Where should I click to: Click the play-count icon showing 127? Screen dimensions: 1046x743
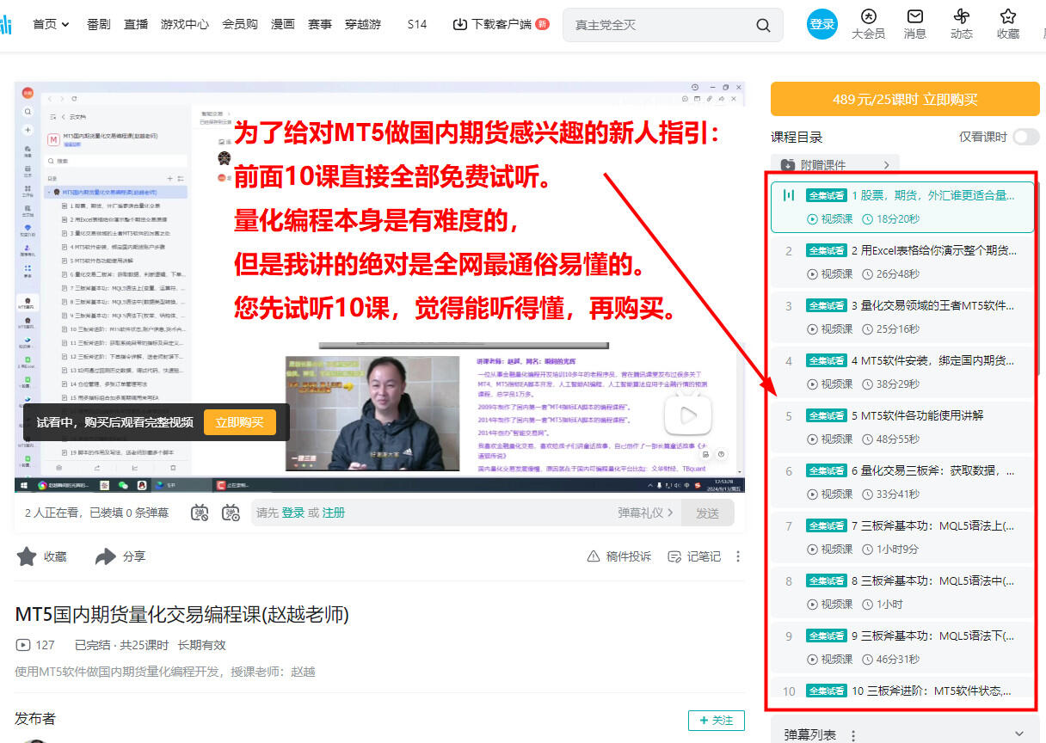pos(22,645)
